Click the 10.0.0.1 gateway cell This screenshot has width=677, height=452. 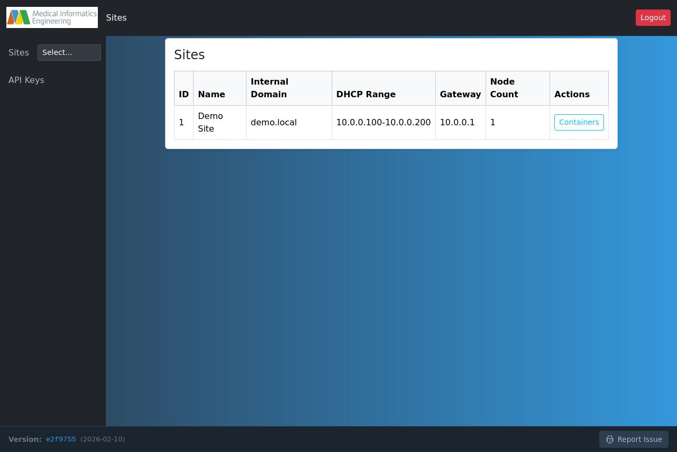coord(457,122)
